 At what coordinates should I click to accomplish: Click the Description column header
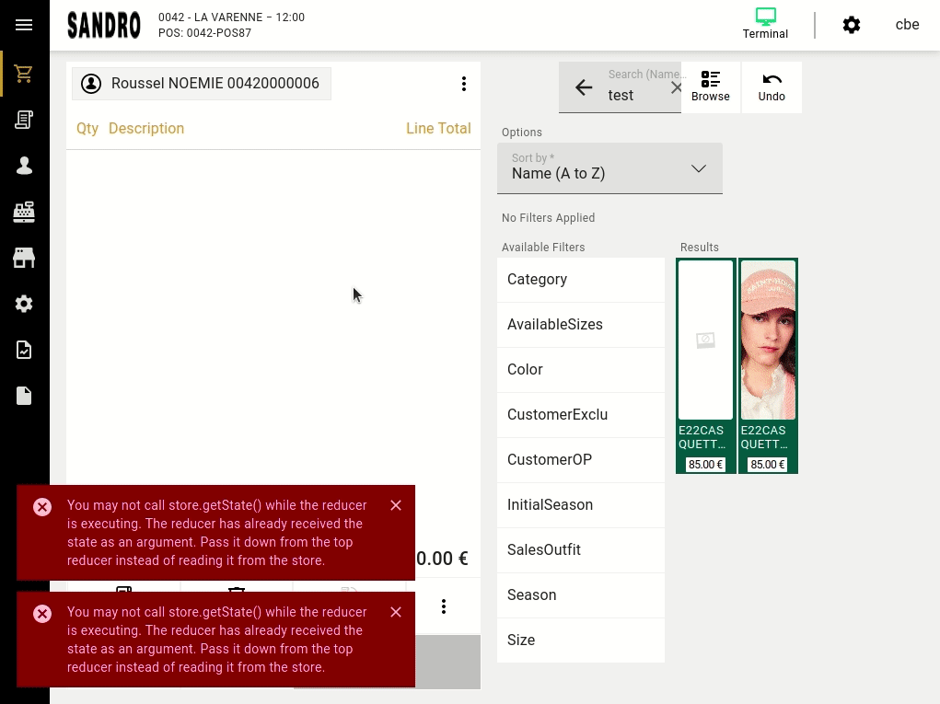click(146, 128)
